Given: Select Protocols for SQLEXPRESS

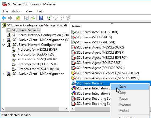Looking at the screenshot, I should pos(36,54).
